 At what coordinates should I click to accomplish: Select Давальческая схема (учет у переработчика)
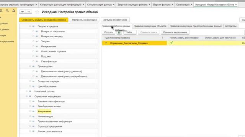click(64, 76)
